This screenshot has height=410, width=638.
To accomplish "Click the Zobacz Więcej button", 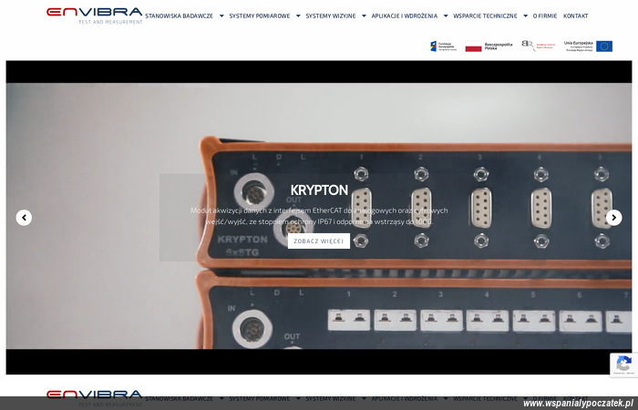I will tap(319, 241).
